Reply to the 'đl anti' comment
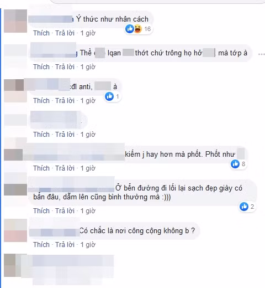 tap(65, 101)
